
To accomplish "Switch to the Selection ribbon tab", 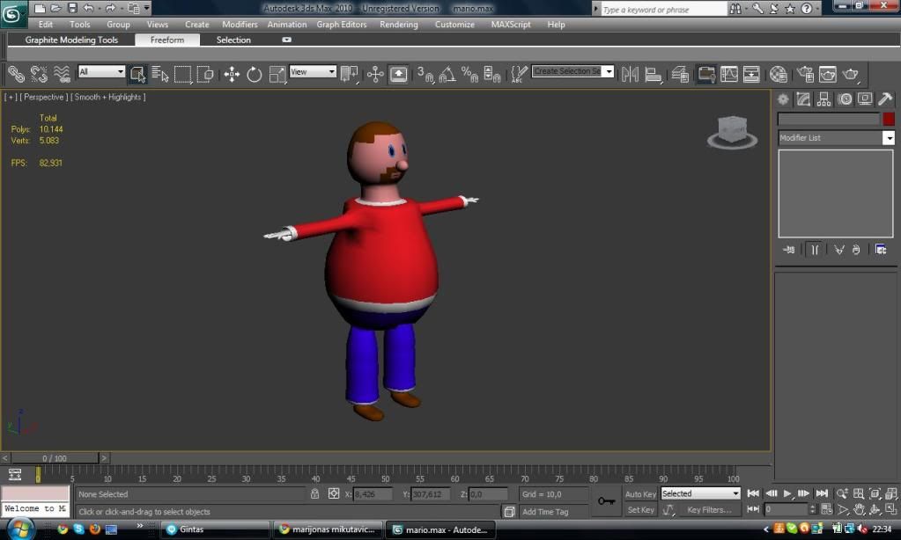I will [x=233, y=40].
